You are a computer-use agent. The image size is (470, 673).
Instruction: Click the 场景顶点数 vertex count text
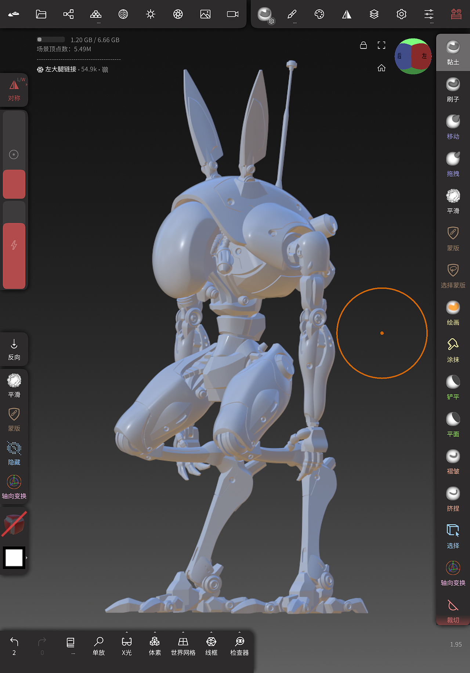click(64, 49)
